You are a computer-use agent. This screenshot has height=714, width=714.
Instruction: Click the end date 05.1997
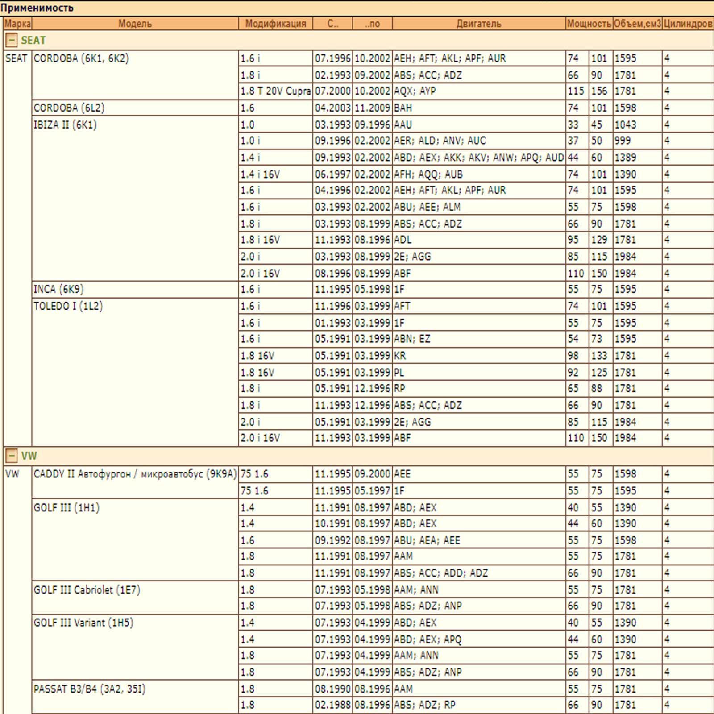[x=373, y=490]
